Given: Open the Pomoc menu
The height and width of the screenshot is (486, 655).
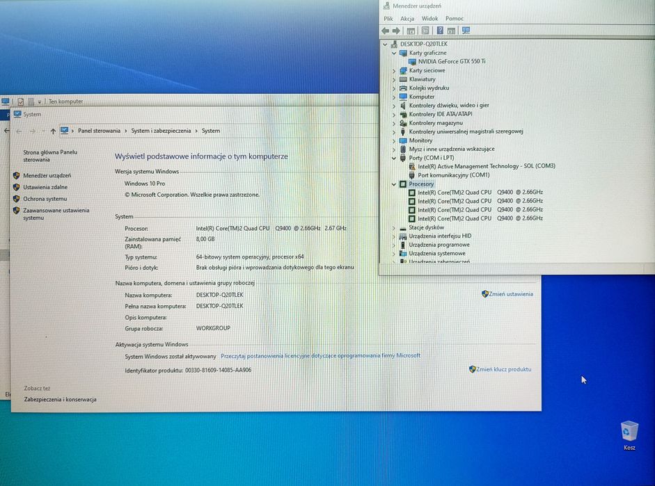Looking at the screenshot, I should click(x=455, y=19).
